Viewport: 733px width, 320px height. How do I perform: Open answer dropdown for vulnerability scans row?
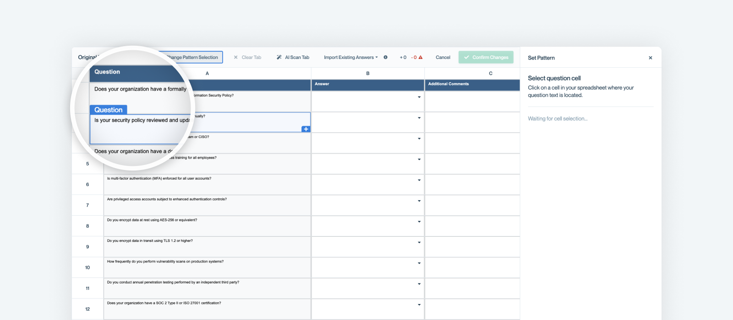click(x=419, y=263)
